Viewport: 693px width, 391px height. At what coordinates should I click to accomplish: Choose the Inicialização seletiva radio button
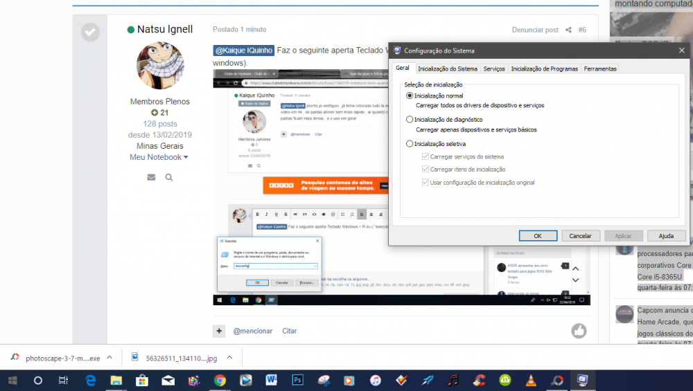(x=410, y=144)
